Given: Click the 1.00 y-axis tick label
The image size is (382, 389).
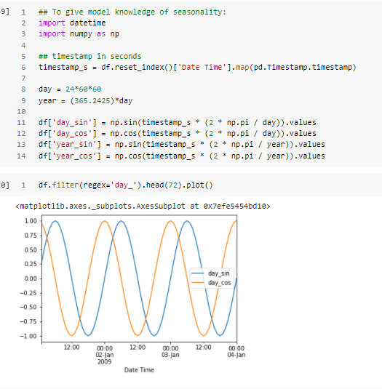Looking at the screenshot, I should coord(31,221).
